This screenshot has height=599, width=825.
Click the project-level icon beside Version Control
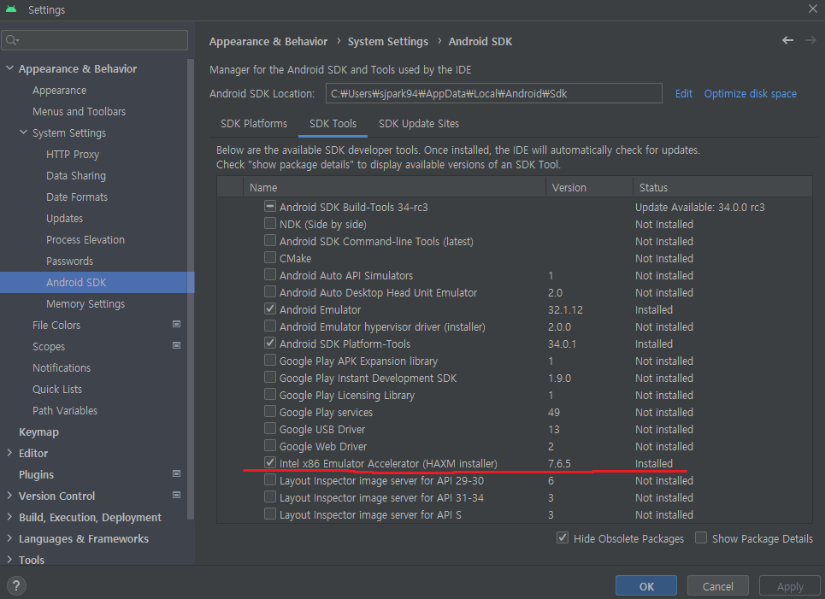pyautogui.click(x=177, y=495)
